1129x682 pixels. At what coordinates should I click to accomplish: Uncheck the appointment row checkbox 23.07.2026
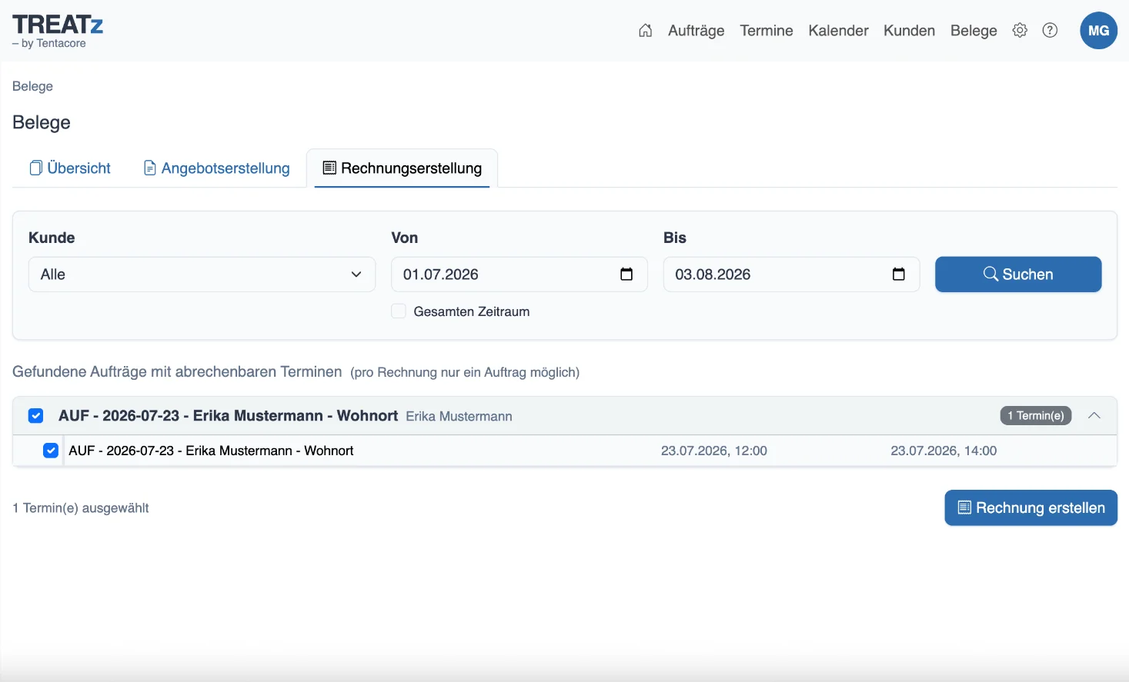click(51, 451)
